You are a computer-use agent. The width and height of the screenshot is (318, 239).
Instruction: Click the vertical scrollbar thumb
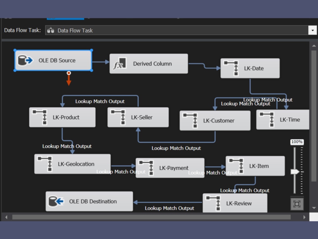[x=314, y=116]
